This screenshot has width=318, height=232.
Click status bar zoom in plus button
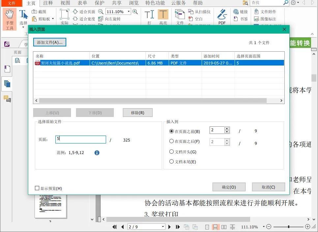coord(307,226)
